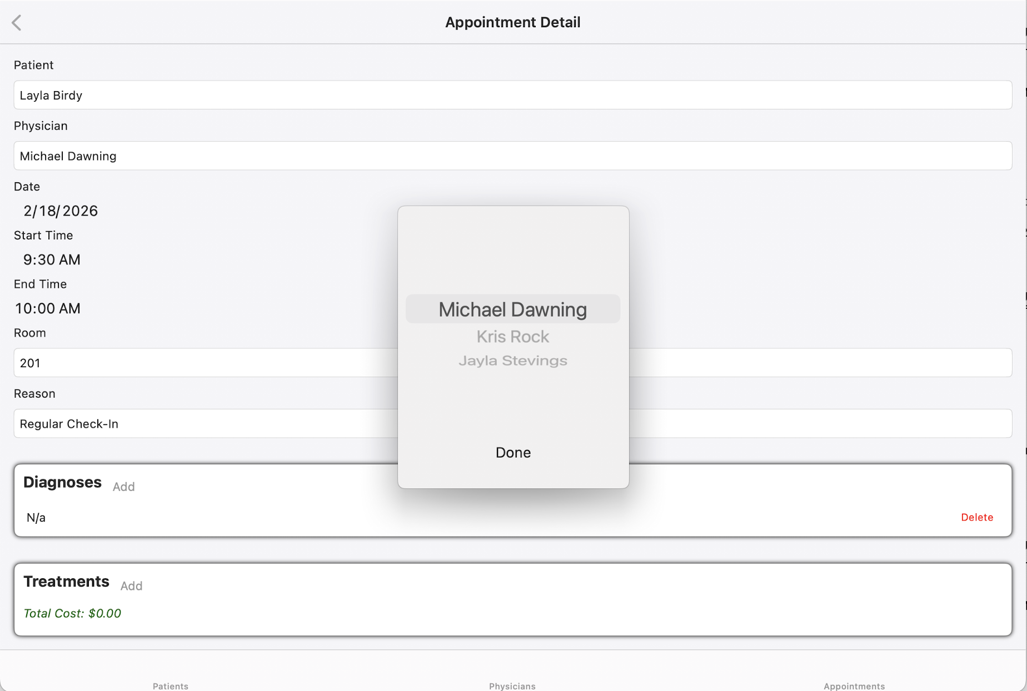The width and height of the screenshot is (1027, 691).
Task: Open the date picker showing 2/18/2026
Action: (x=60, y=211)
